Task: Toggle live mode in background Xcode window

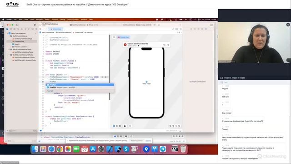Action: 115,136
